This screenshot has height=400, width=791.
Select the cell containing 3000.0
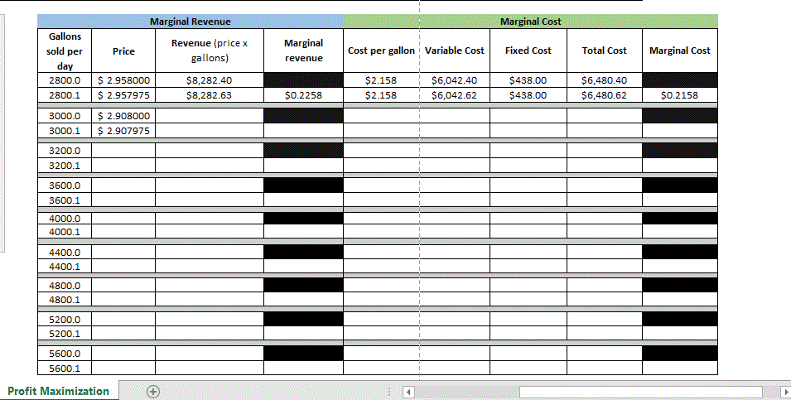pos(65,115)
